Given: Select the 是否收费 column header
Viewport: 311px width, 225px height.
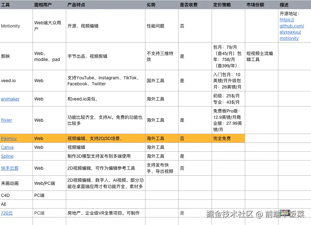Looking at the screenshot, I should [x=195, y=5].
